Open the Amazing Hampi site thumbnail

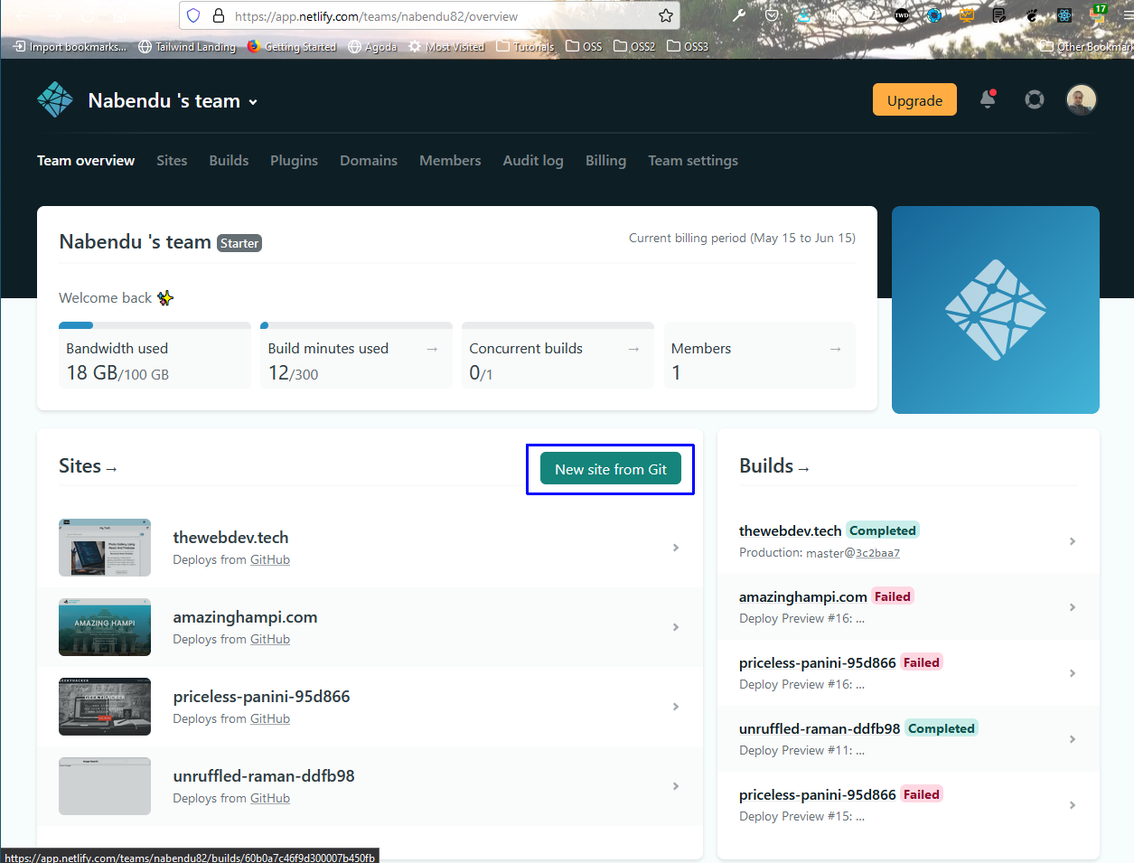pyautogui.click(x=105, y=627)
